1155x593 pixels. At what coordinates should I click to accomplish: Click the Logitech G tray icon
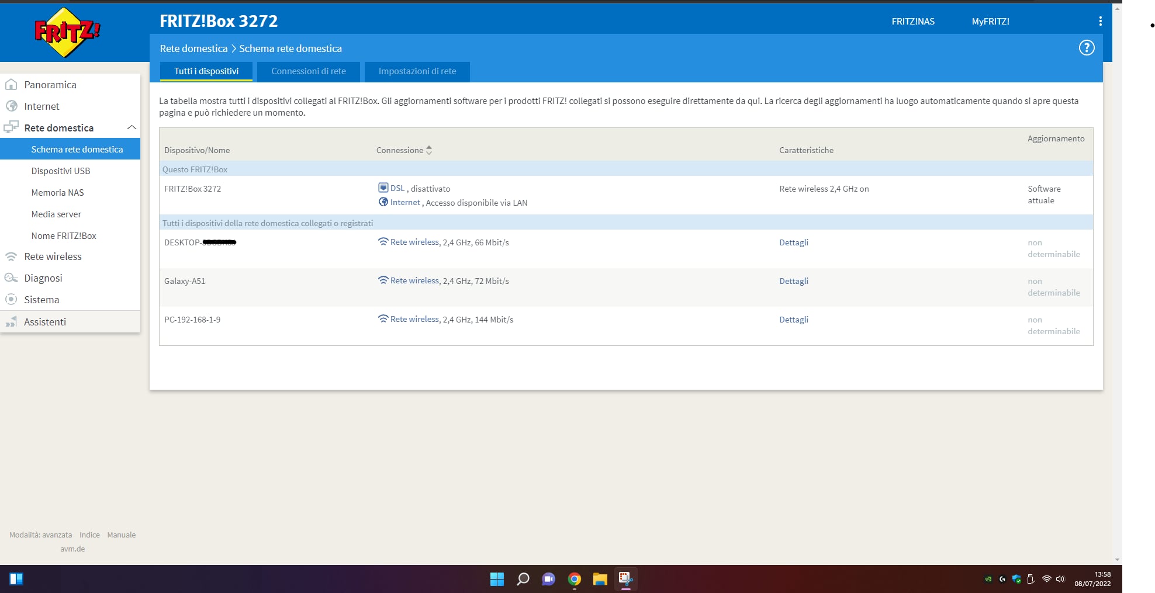1002,580
